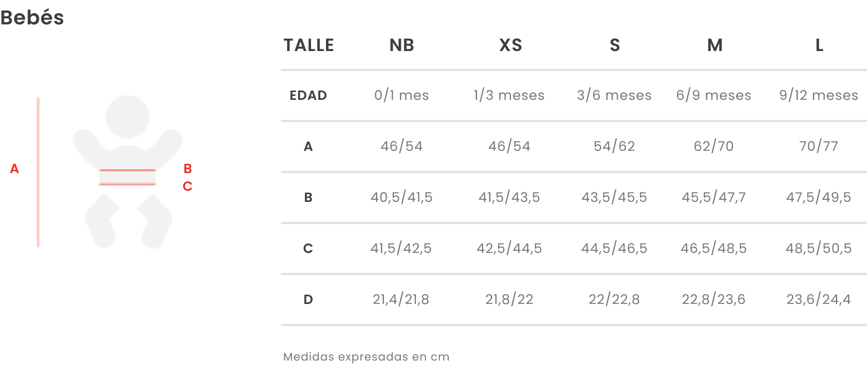This screenshot has height=365, width=867.
Task: Select the NB size column header
Action: 402,45
